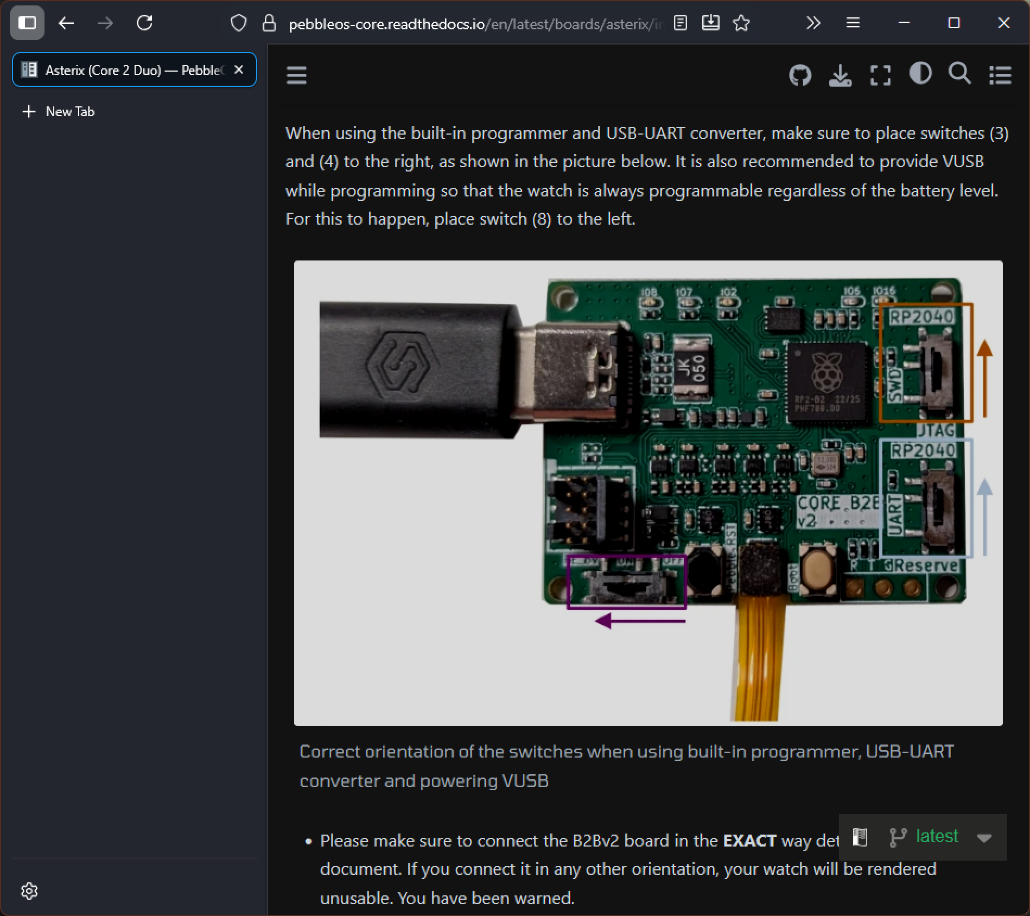Toggle the docs navigation hamburger menu
1030x916 pixels.
coord(296,75)
